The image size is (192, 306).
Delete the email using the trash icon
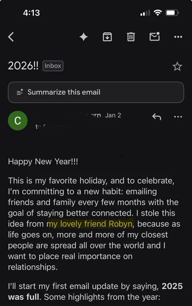click(131, 37)
